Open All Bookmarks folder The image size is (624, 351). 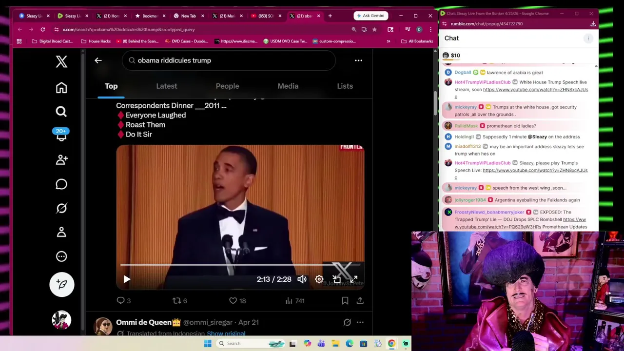click(417, 41)
